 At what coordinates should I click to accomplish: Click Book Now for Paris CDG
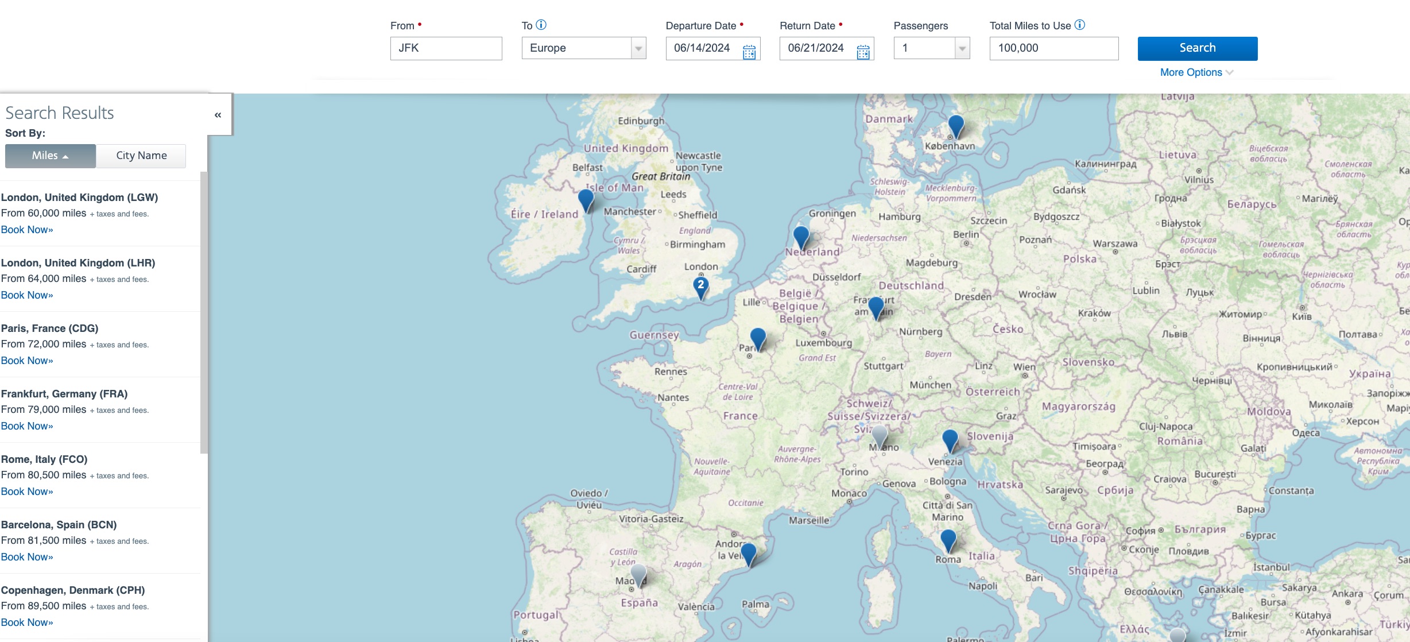[x=26, y=360]
